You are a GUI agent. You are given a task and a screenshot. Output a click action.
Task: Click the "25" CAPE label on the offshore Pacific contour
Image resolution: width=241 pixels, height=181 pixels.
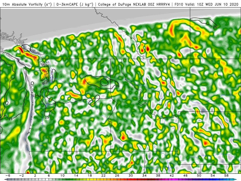(x=11, y=119)
